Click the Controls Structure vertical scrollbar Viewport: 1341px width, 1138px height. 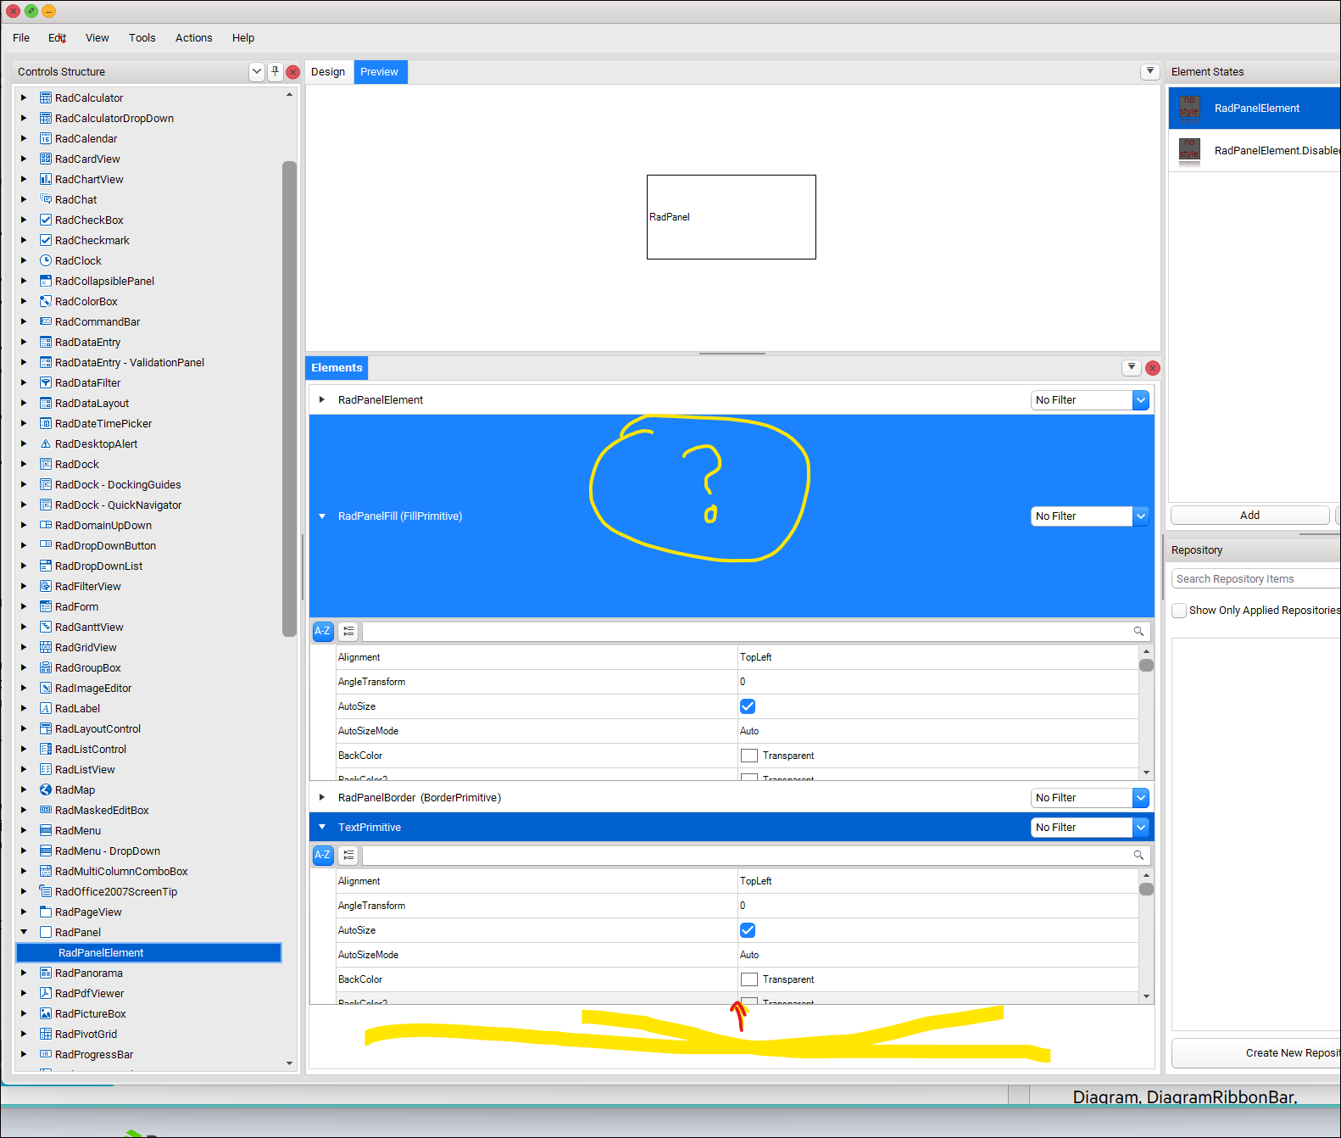pyautogui.click(x=289, y=399)
